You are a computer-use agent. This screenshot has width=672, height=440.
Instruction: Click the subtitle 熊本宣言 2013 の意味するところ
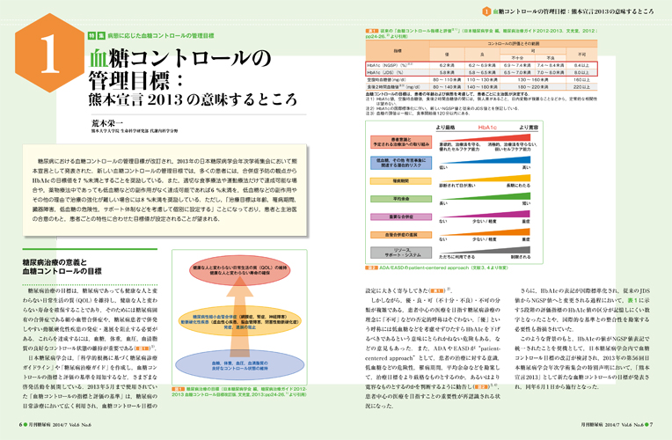tap(193, 99)
